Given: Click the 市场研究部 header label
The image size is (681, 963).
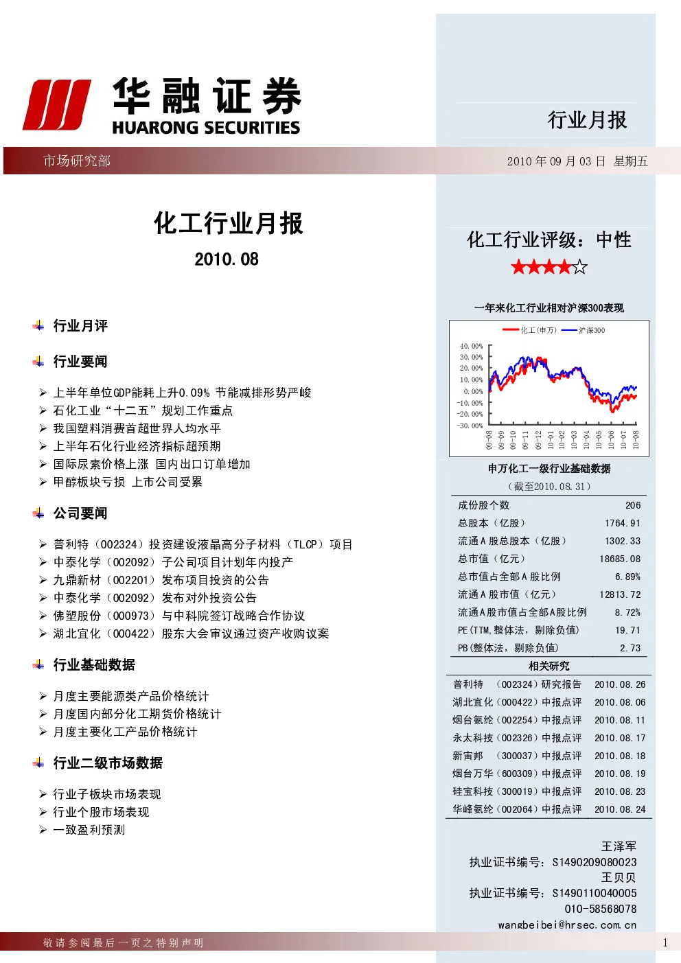Looking at the screenshot, I should pos(77,161).
